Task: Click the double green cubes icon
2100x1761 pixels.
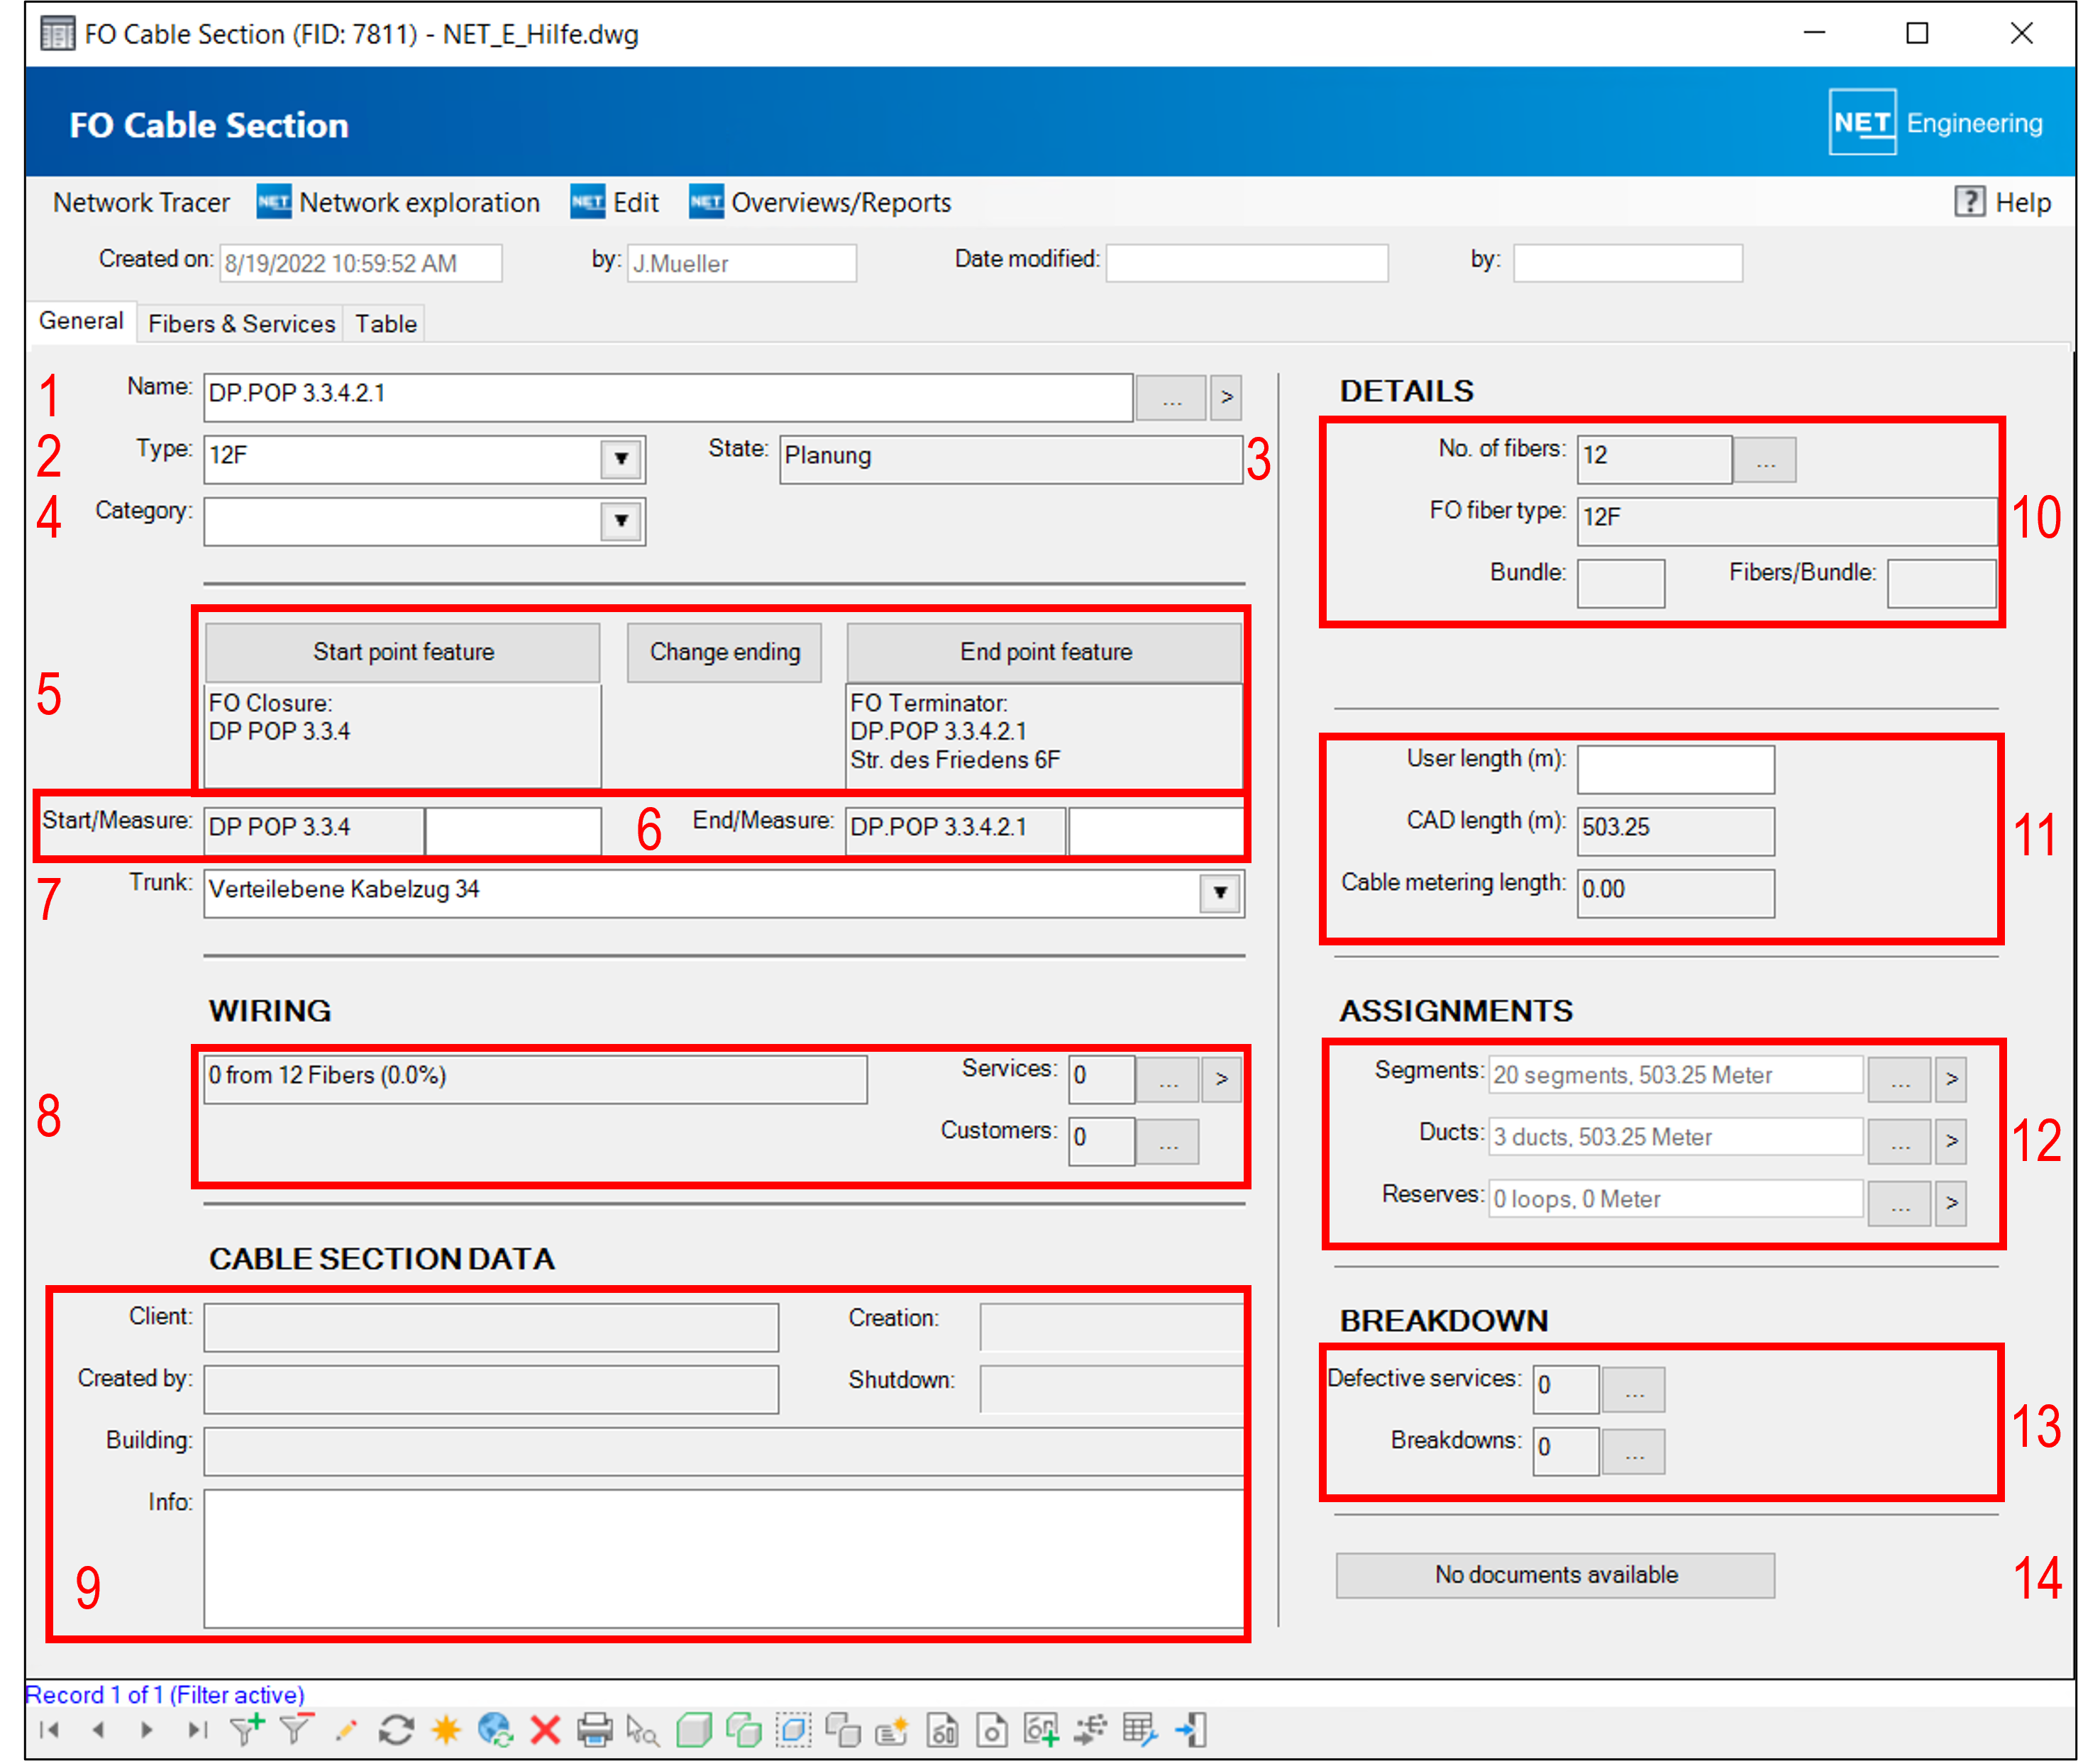Action: click(743, 1730)
